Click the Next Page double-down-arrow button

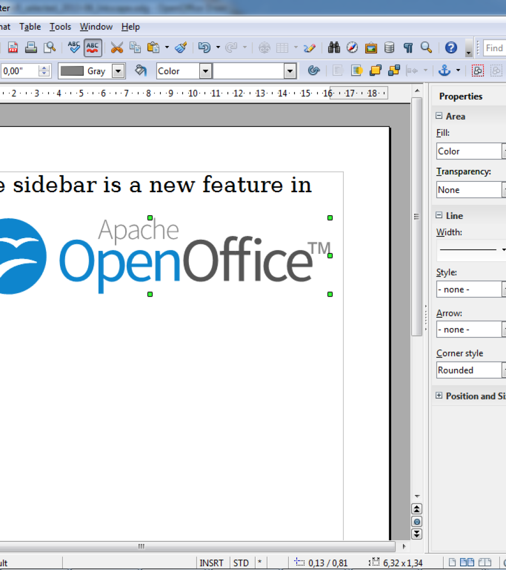point(417,533)
